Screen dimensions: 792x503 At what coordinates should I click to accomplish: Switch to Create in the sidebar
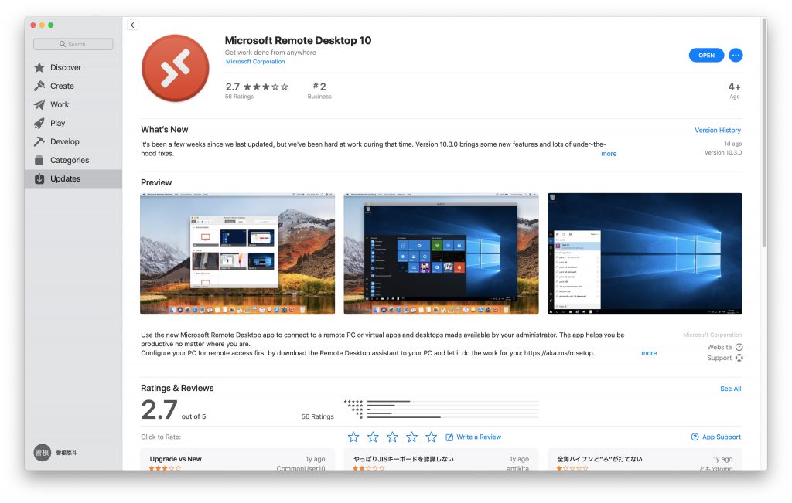[73, 87]
